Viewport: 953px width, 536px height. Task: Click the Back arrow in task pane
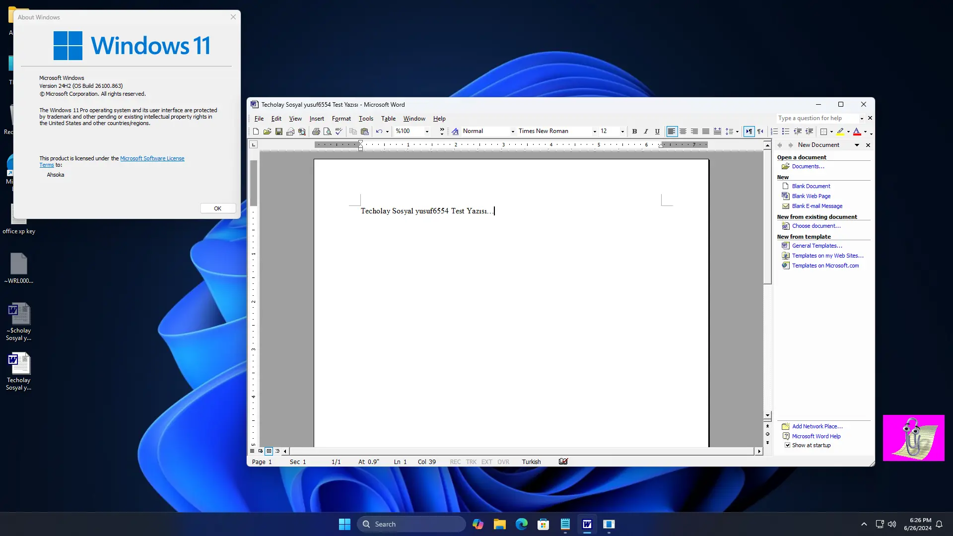click(x=780, y=145)
